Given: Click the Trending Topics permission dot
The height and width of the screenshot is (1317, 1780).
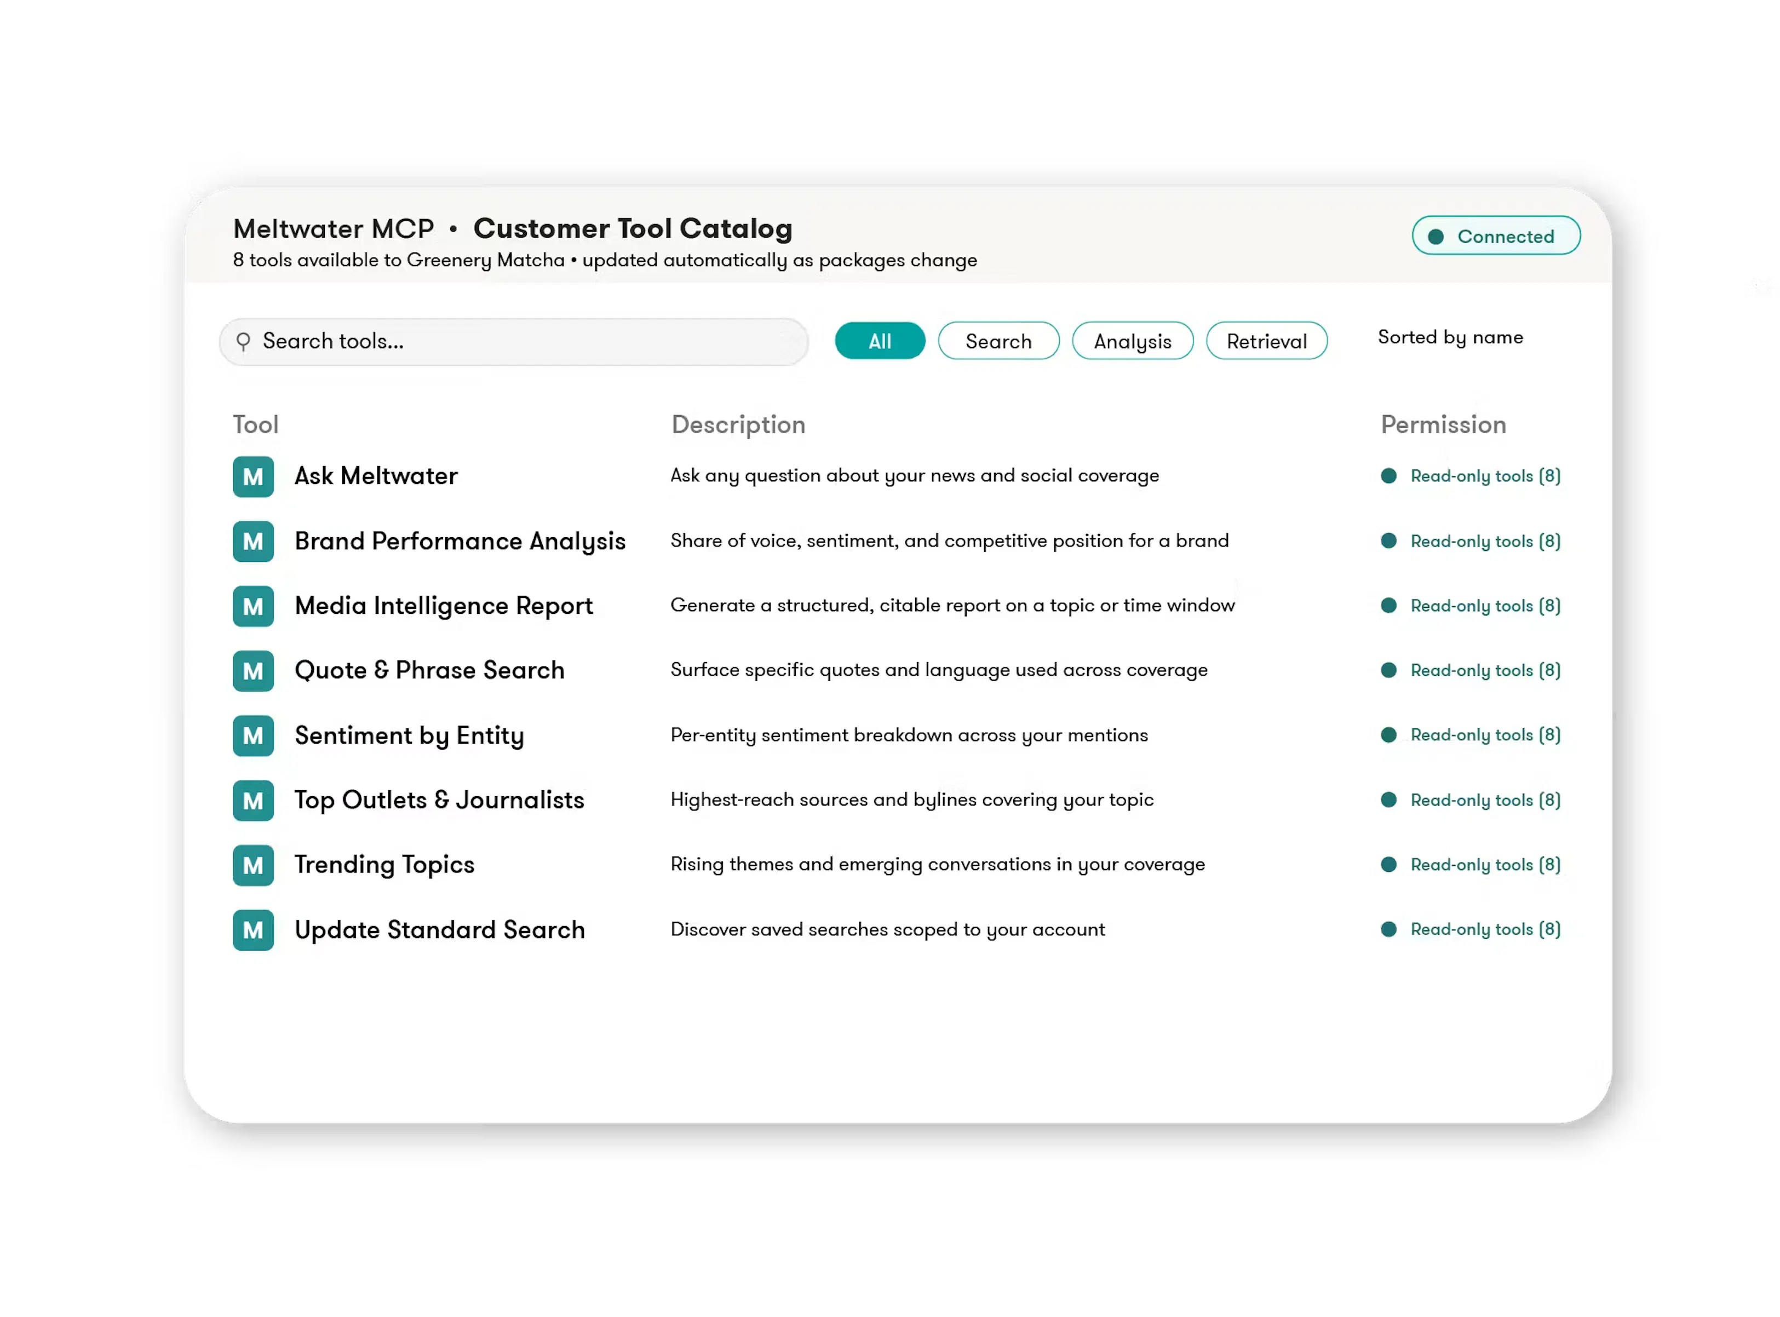Looking at the screenshot, I should point(1389,865).
